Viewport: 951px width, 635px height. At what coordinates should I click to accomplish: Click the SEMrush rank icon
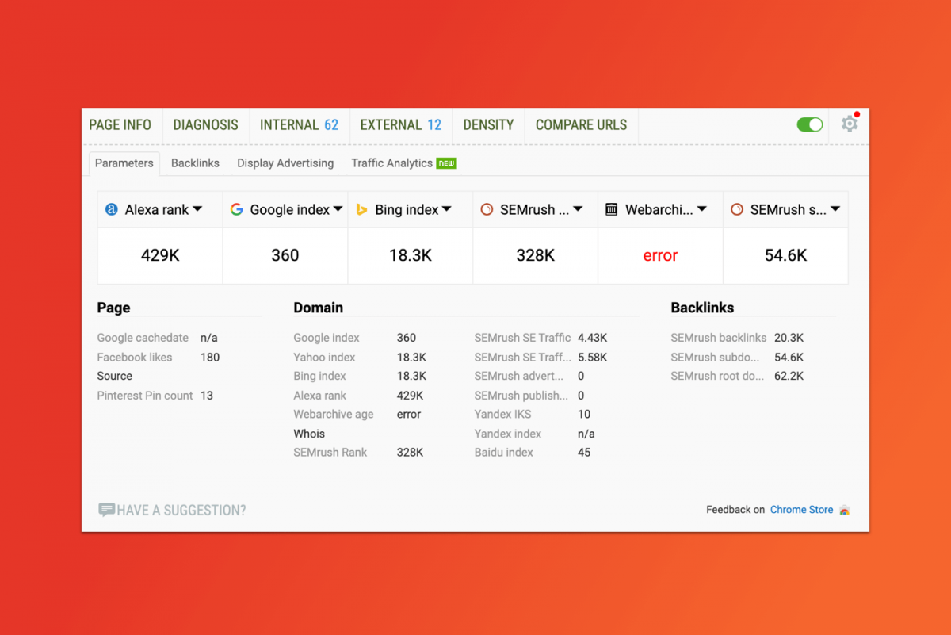[x=485, y=209]
